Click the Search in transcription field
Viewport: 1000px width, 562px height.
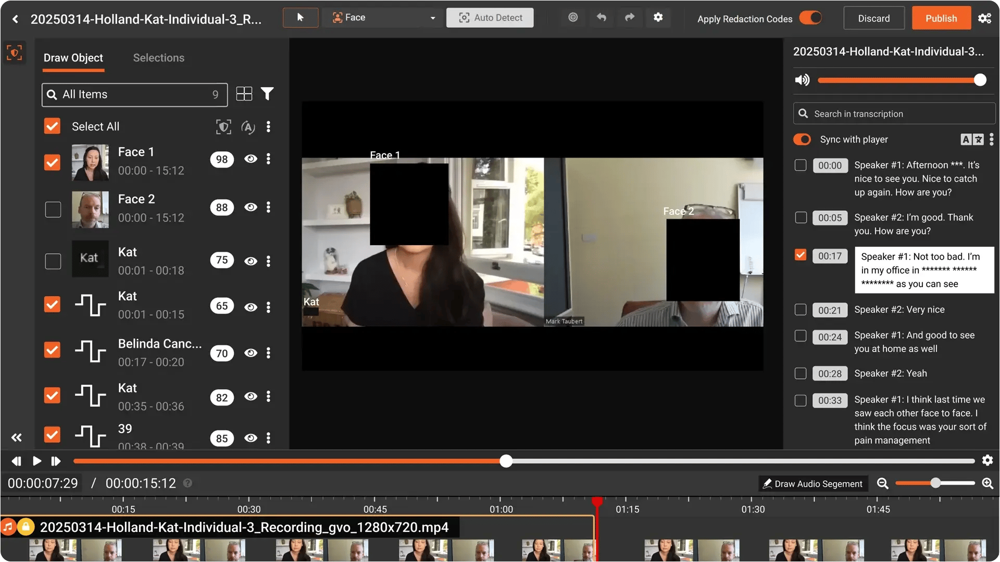pyautogui.click(x=894, y=114)
